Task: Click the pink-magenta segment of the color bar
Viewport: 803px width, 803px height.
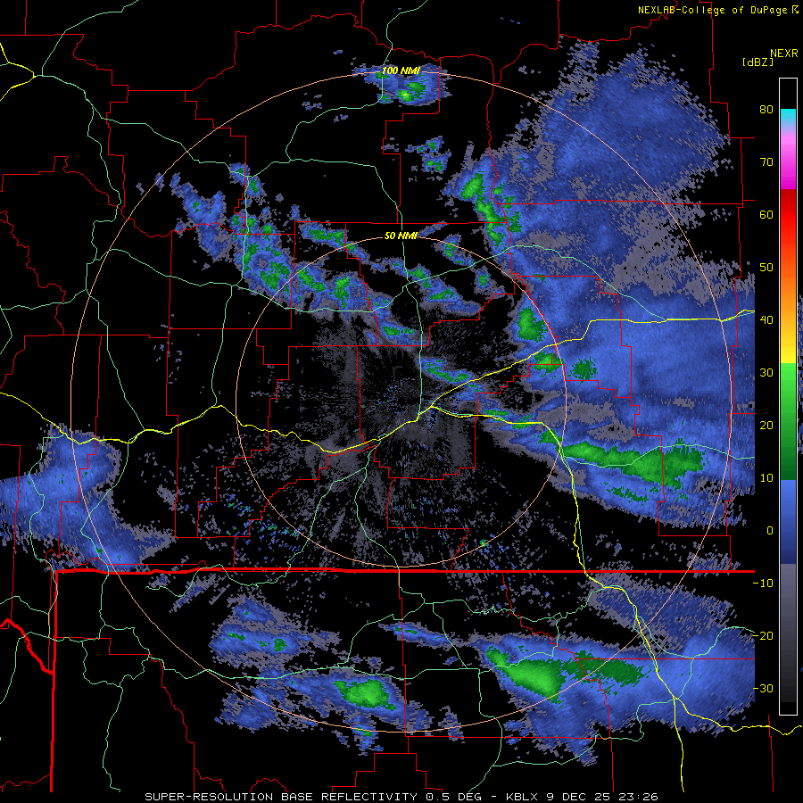Action: click(788, 161)
